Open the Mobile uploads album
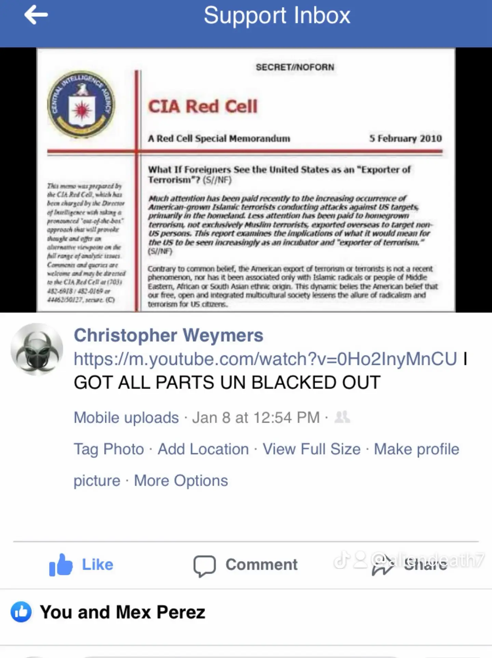Image resolution: width=492 pixels, height=658 pixels. [x=126, y=418]
